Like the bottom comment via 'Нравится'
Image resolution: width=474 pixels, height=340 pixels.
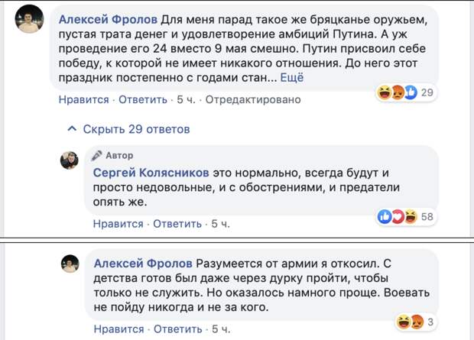tap(118, 329)
